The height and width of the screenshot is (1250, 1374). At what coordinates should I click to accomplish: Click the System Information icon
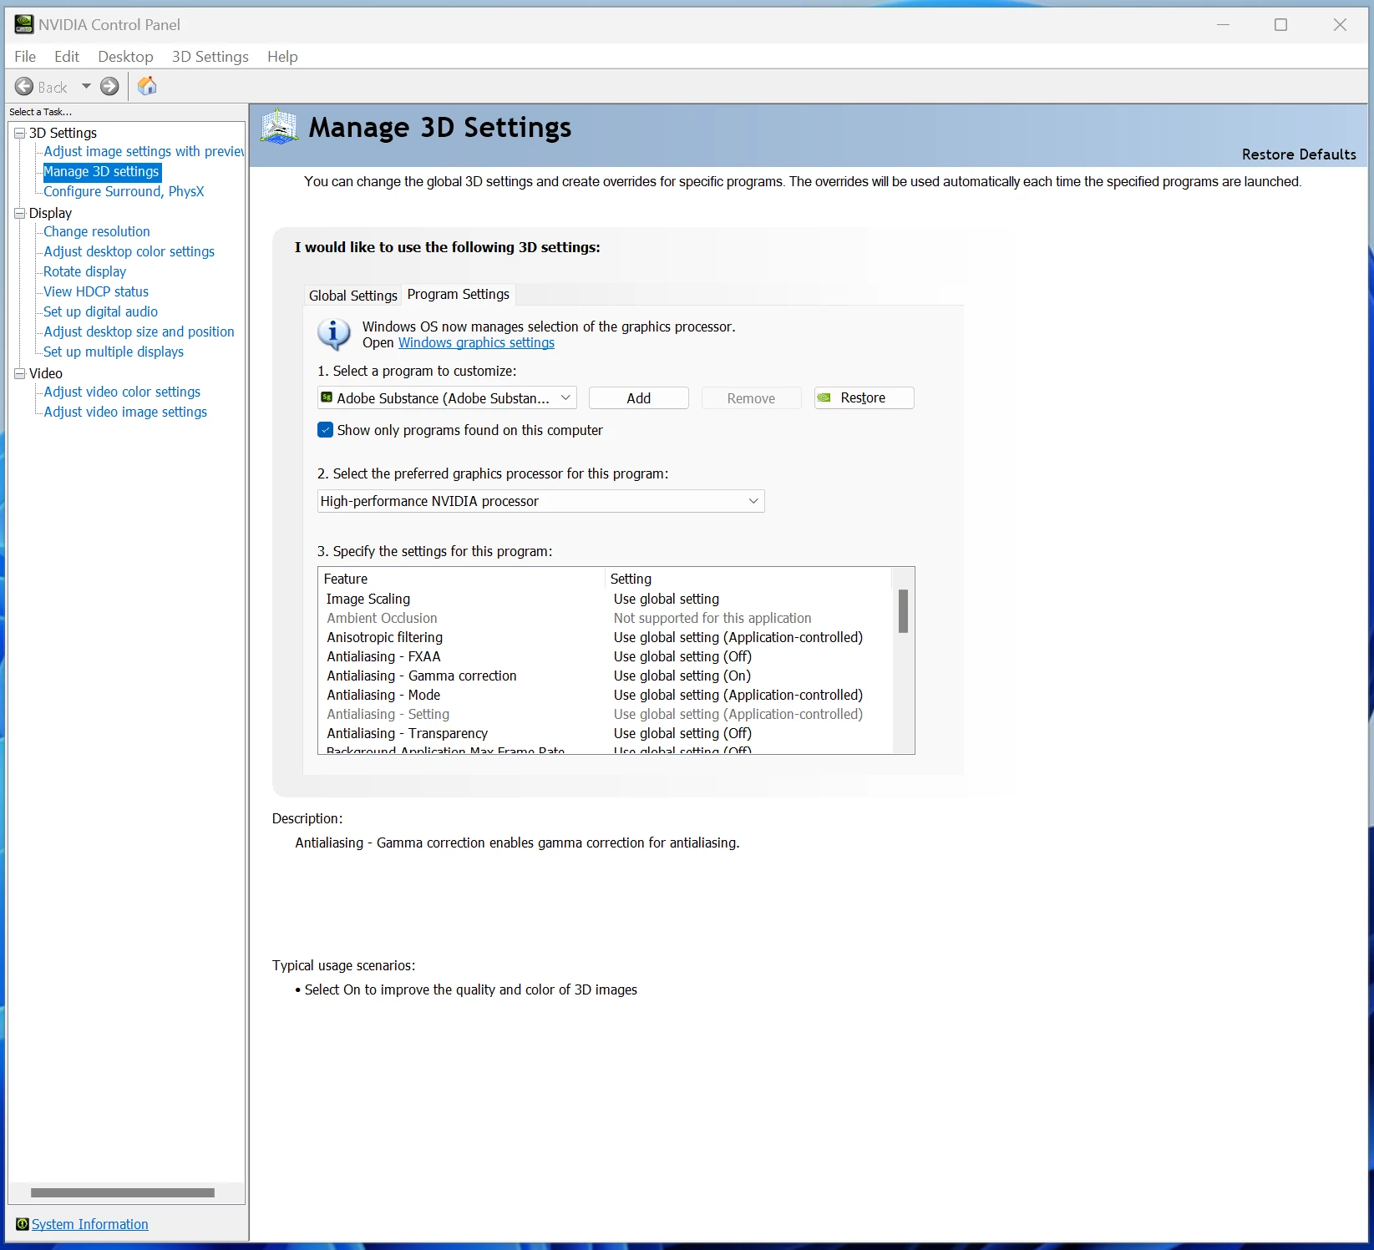tap(23, 1224)
